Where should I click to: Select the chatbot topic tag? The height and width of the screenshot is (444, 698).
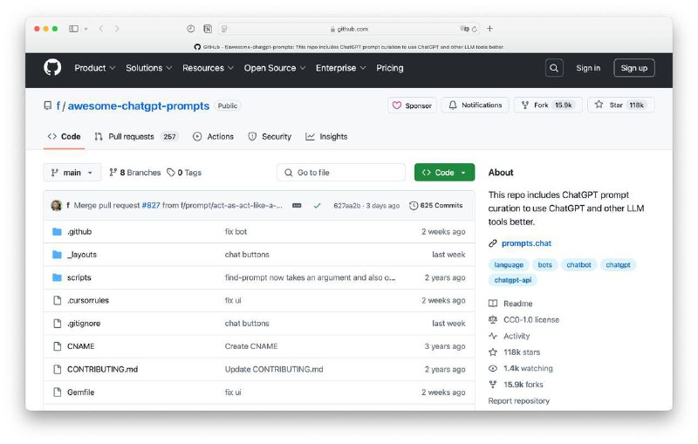click(578, 265)
